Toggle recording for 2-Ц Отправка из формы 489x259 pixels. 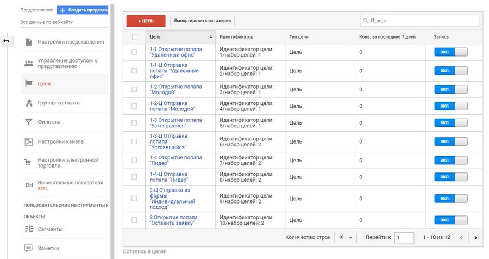pos(451,199)
